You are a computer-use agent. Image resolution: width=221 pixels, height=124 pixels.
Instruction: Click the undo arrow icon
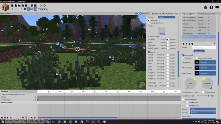[12, 9]
